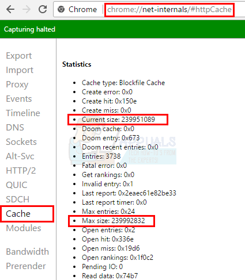Switch to the Import tab
The image size is (245, 280).
pos(20,70)
